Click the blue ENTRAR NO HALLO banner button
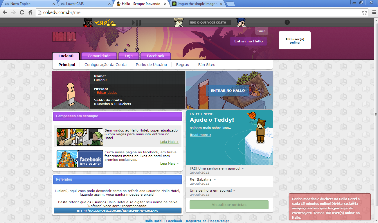 [x=228, y=91]
